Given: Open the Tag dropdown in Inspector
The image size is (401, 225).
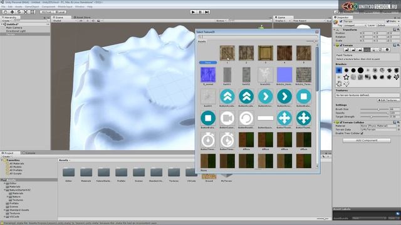Looking at the screenshot, I should tap(355, 26).
